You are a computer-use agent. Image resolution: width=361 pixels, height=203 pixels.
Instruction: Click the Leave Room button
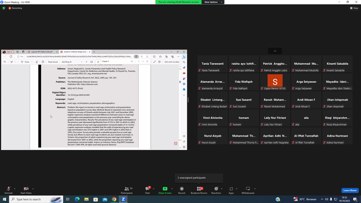click(x=350, y=191)
